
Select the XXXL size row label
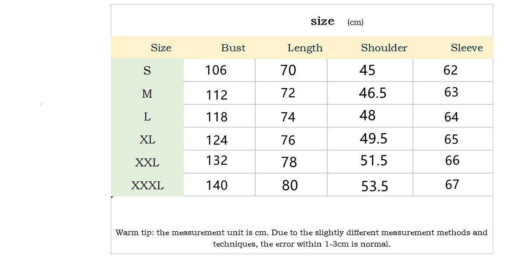click(x=147, y=186)
